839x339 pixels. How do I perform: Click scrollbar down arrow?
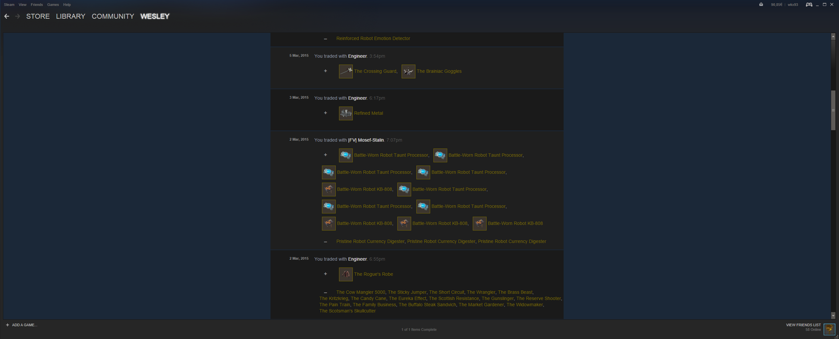[x=833, y=316]
